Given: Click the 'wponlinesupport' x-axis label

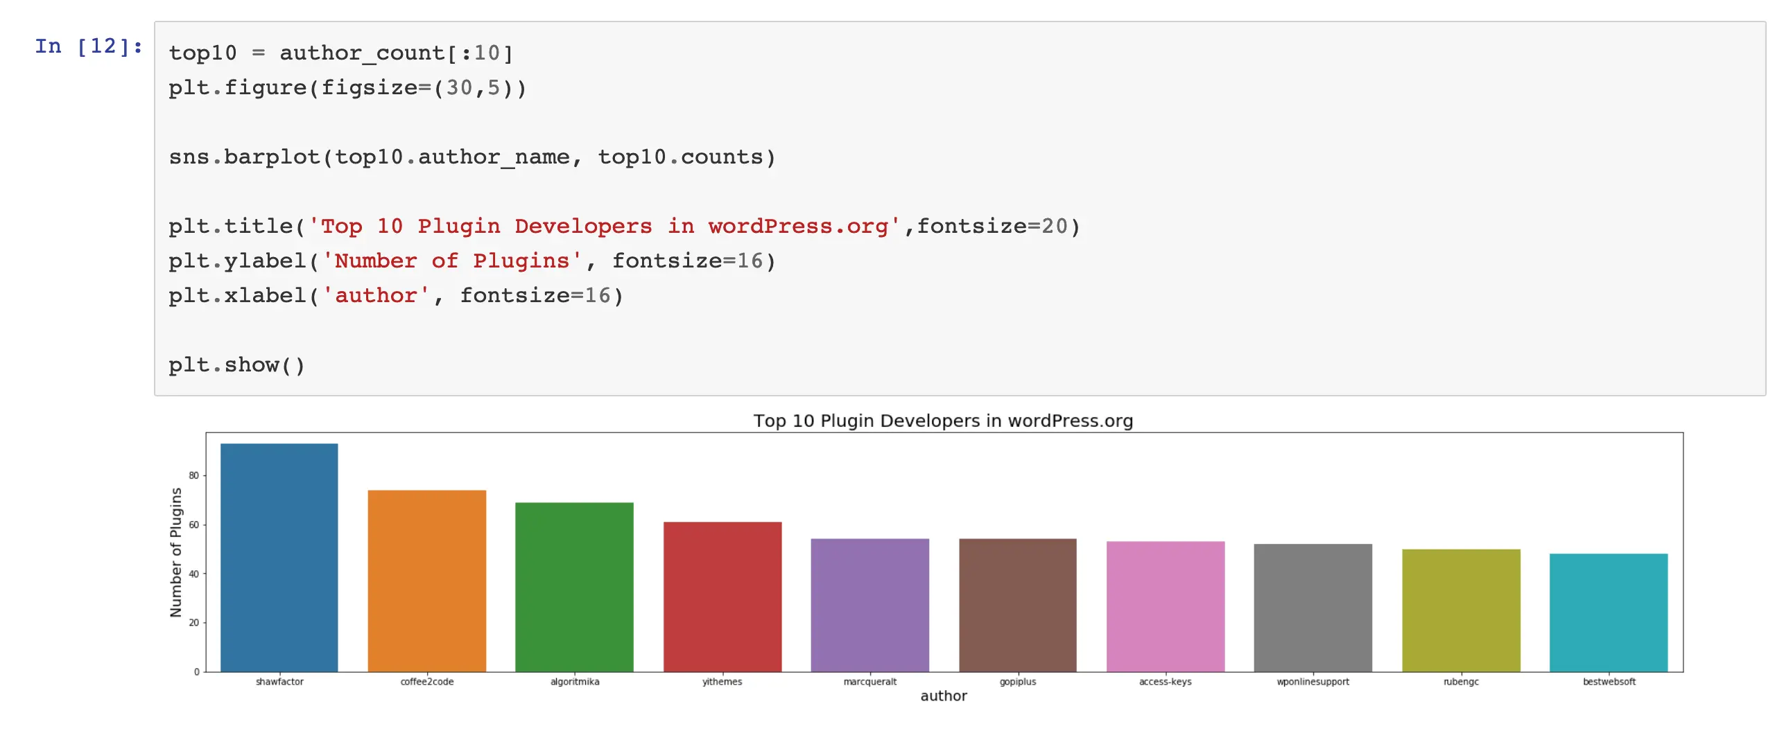Looking at the screenshot, I should [x=1313, y=682].
